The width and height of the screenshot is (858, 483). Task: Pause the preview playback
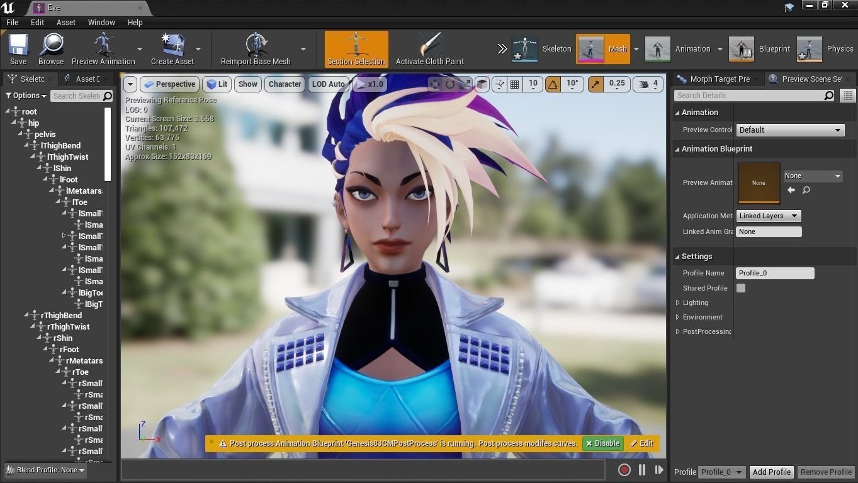(642, 470)
